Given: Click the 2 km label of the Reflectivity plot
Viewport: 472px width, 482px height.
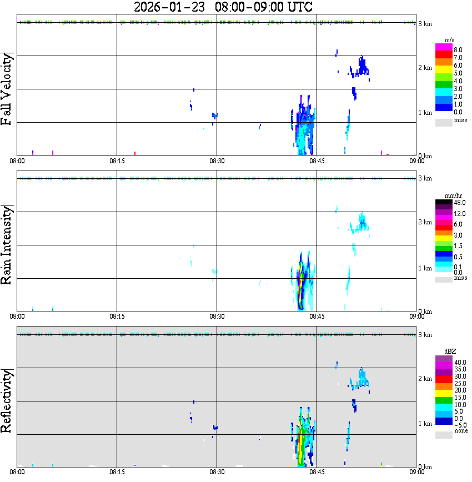Looking at the screenshot, I should (x=425, y=378).
